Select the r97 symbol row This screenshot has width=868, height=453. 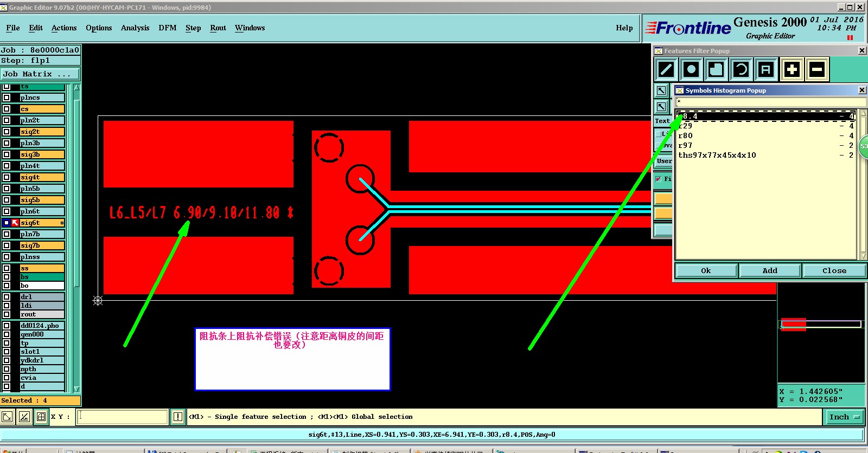tap(766, 145)
